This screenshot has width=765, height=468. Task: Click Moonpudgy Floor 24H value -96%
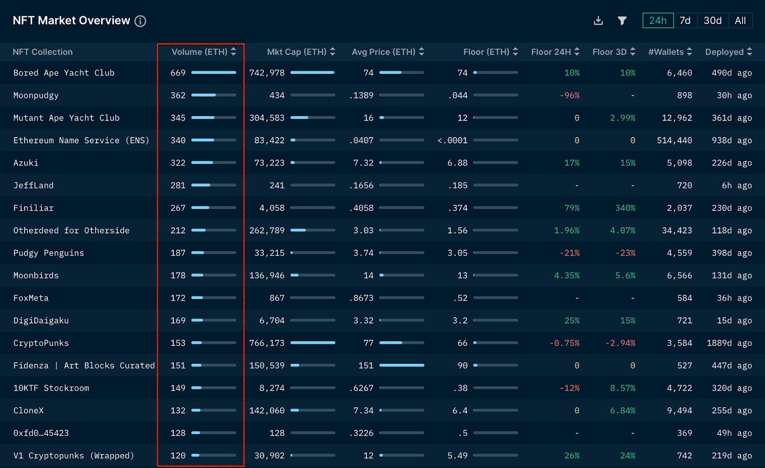(569, 95)
